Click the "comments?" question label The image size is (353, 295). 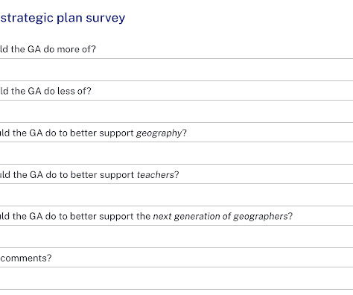(x=26, y=258)
